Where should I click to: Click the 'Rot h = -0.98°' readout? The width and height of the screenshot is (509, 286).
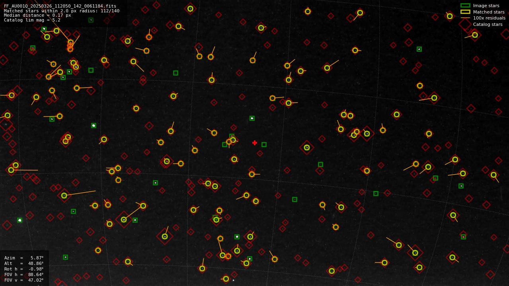coord(24,269)
